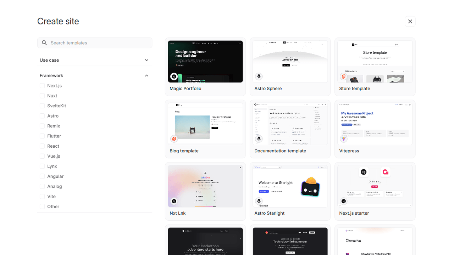This screenshot has height=255, width=454.
Task: Collapse the Framework filter section
Action: point(146,75)
